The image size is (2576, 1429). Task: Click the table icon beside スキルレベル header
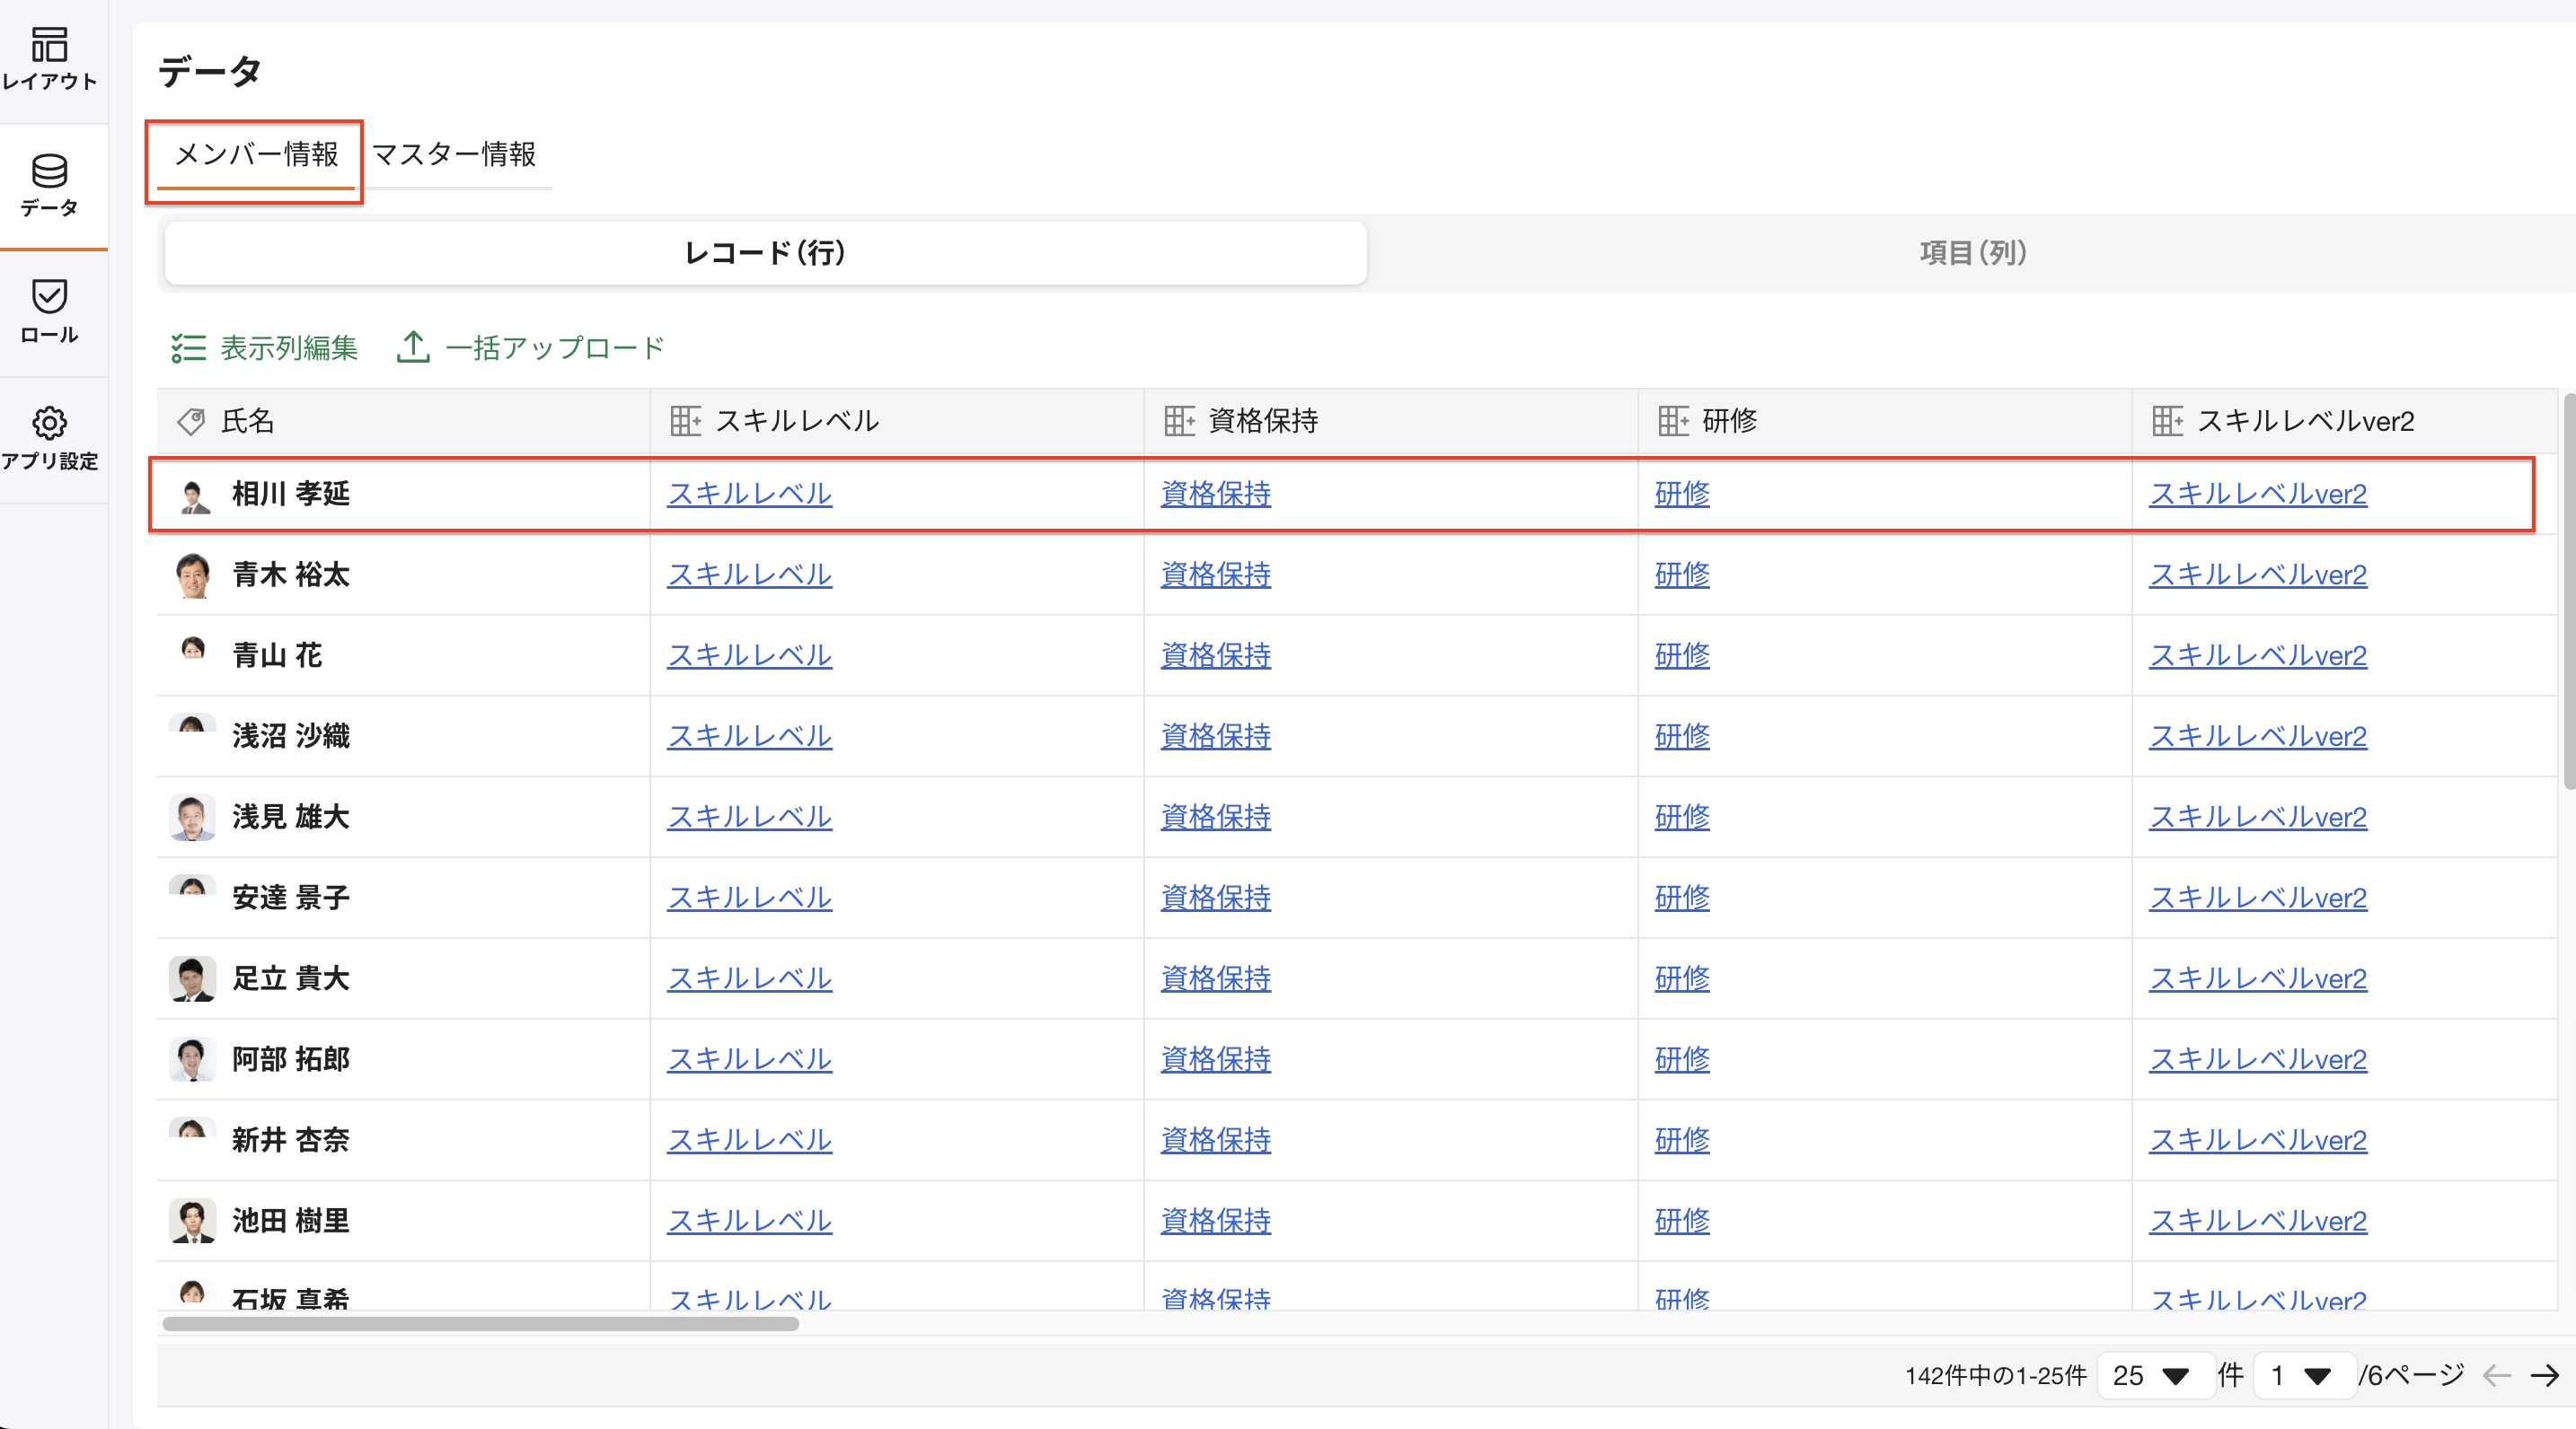686,422
